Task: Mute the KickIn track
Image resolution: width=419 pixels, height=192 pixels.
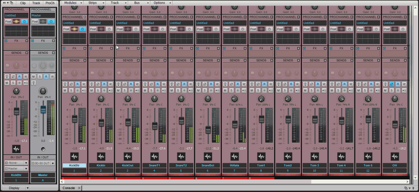Action: (x=92, y=90)
